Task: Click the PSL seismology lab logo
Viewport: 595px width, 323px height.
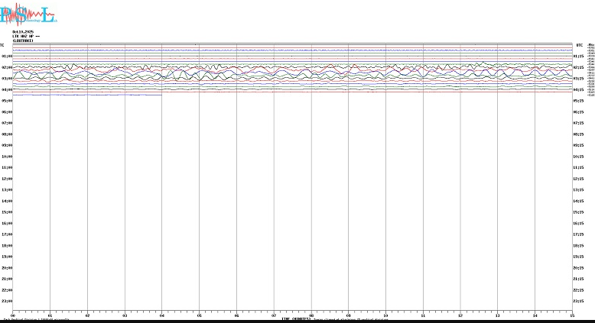Action: point(28,15)
